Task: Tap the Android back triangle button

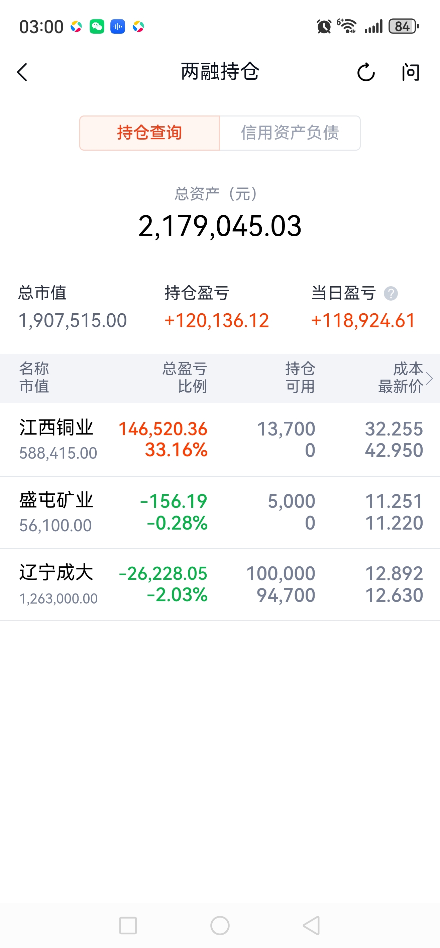Action: (x=312, y=925)
